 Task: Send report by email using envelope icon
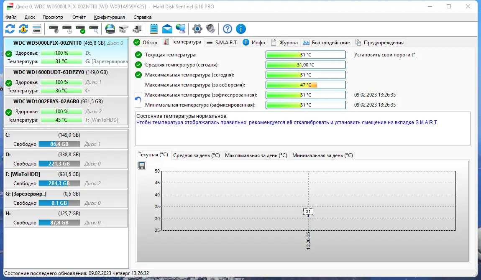click(167, 29)
